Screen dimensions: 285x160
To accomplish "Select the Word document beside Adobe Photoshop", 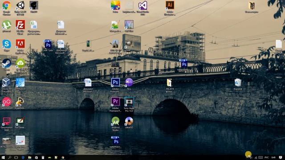I will click(88, 83).
